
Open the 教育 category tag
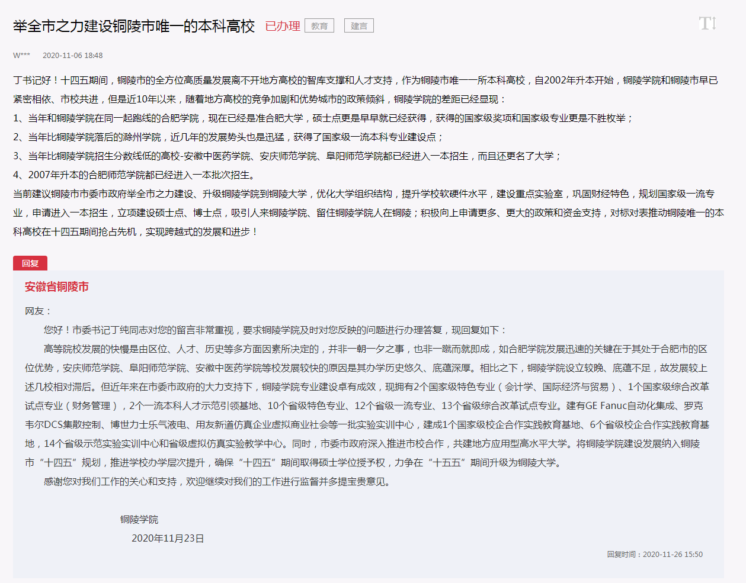pyautogui.click(x=319, y=25)
